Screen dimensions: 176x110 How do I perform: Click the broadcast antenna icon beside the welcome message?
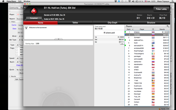pos(26,28)
